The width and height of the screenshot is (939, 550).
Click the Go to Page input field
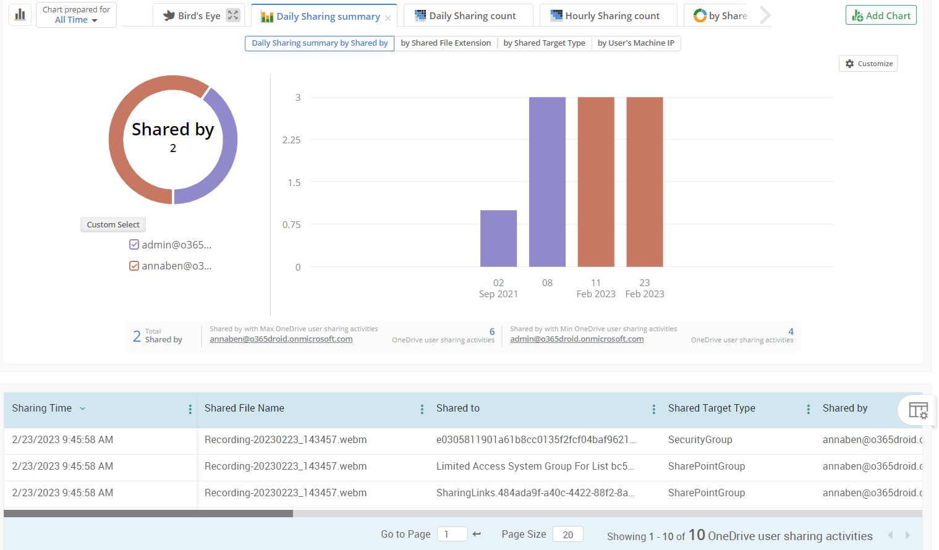click(x=452, y=535)
